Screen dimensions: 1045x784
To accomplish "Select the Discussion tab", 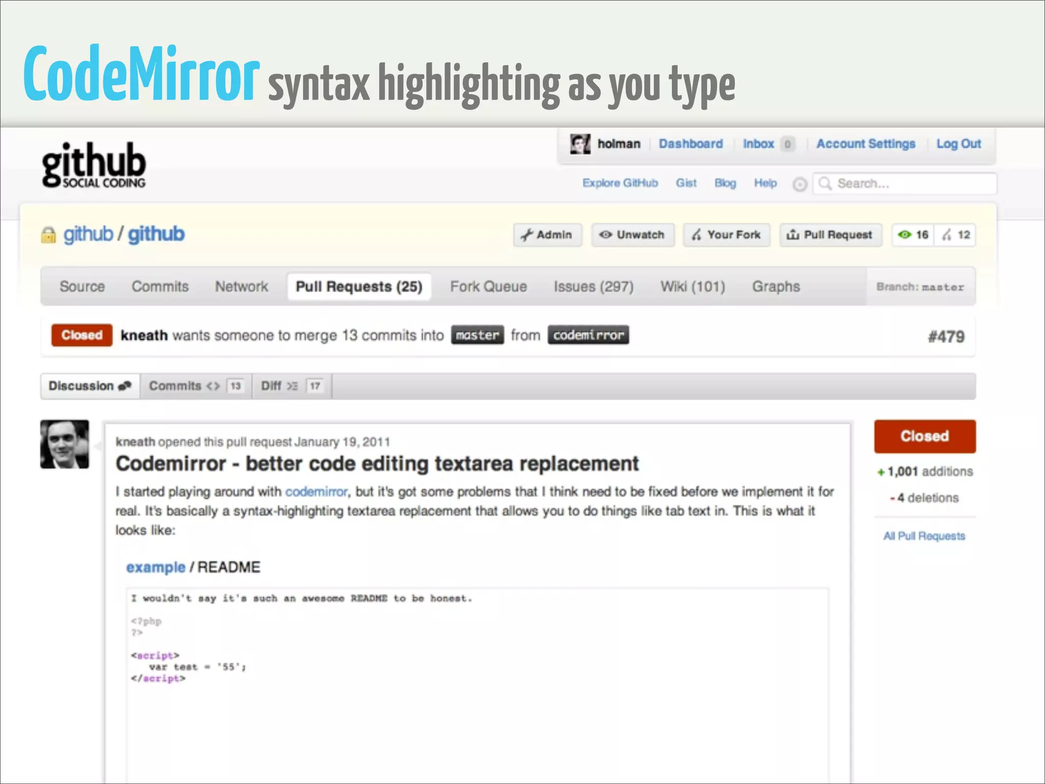I will coord(90,386).
